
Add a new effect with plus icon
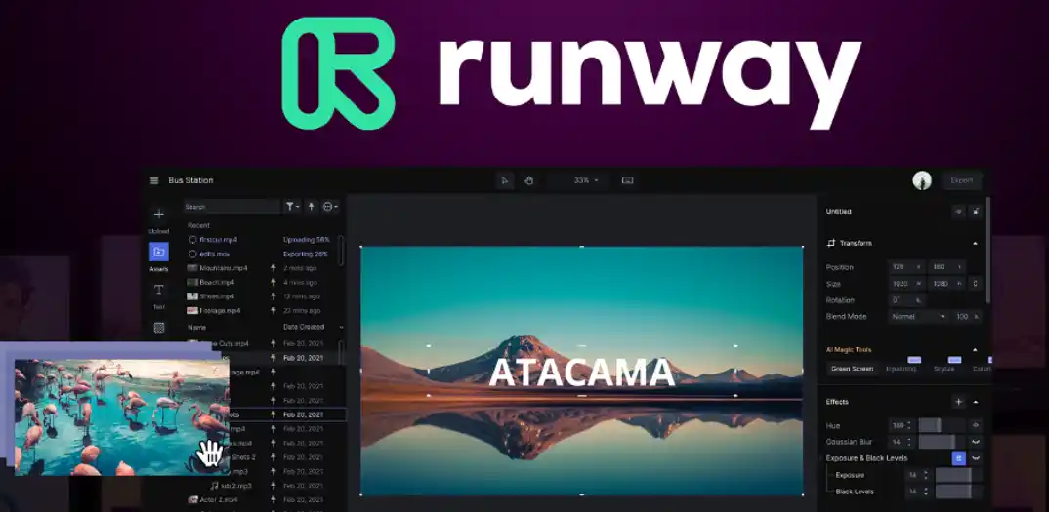[x=958, y=402]
